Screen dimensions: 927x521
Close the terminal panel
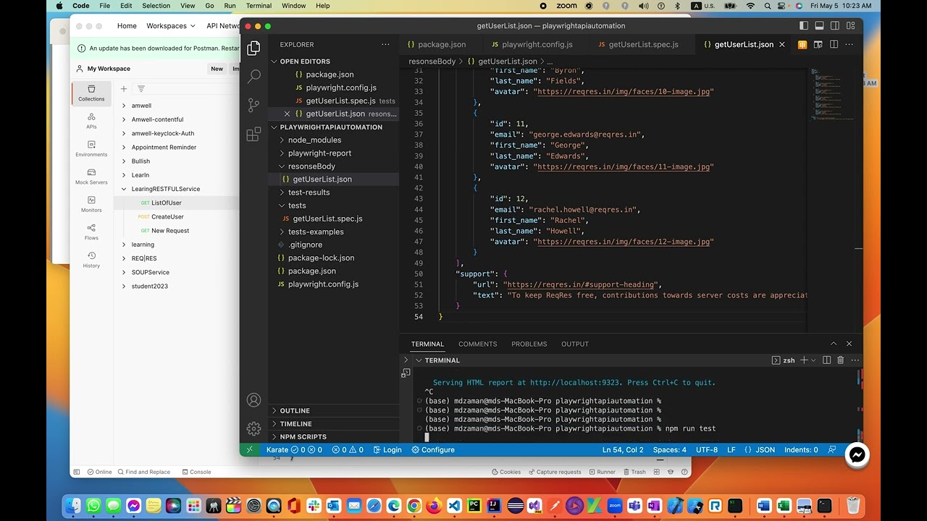coord(849,344)
